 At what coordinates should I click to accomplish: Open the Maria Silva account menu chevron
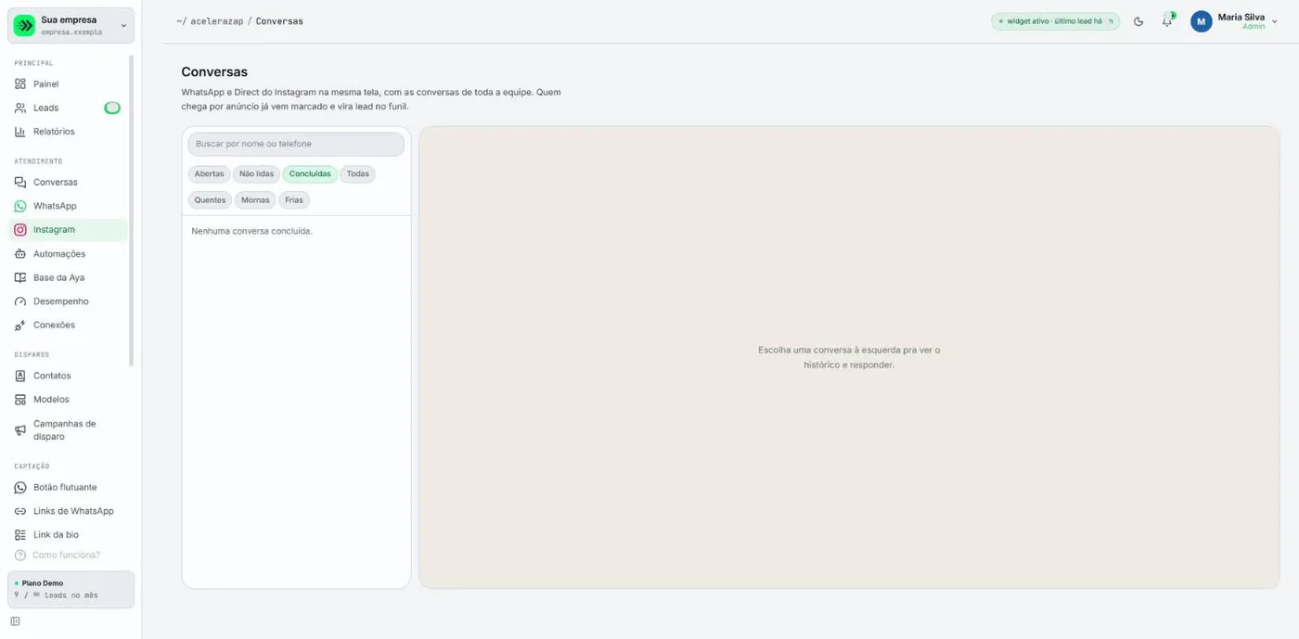1274,21
